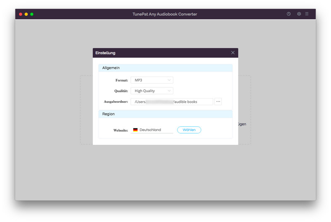The image size is (331, 222).
Task: Browse output folder with the three-dots button
Action: tap(218, 101)
